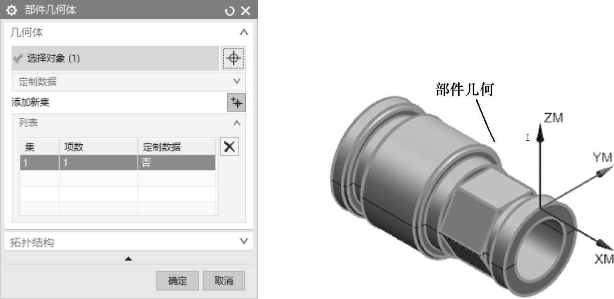Expand the 定制数据 section
The width and height of the screenshot is (614, 299).
pos(237,82)
